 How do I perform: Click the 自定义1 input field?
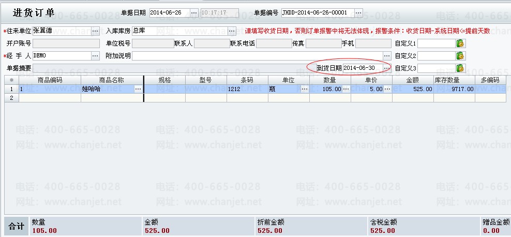pos(436,43)
